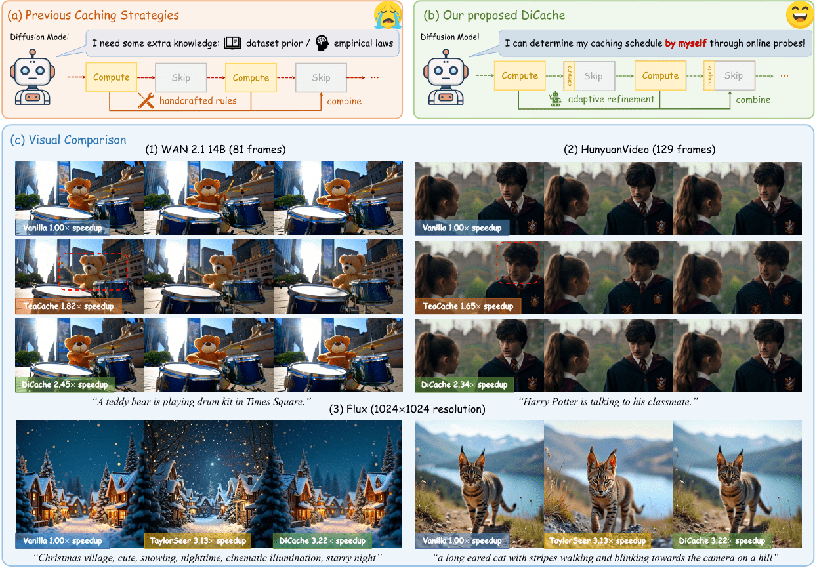Open the DiCache 3.22× cat image
Image resolution: width=815 pixels, height=570 pixels.
click(737, 483)
